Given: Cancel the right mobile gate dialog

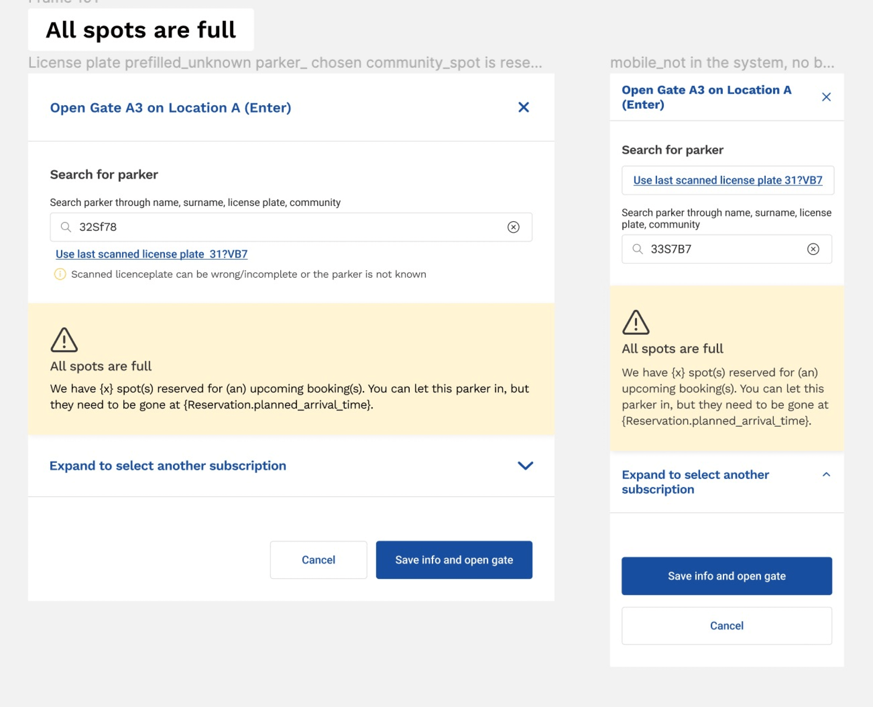Looking at the screenshot, I should click(x=726, y=626).
